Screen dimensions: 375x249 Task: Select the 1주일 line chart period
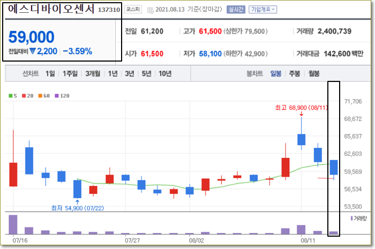tap(70, 73)
